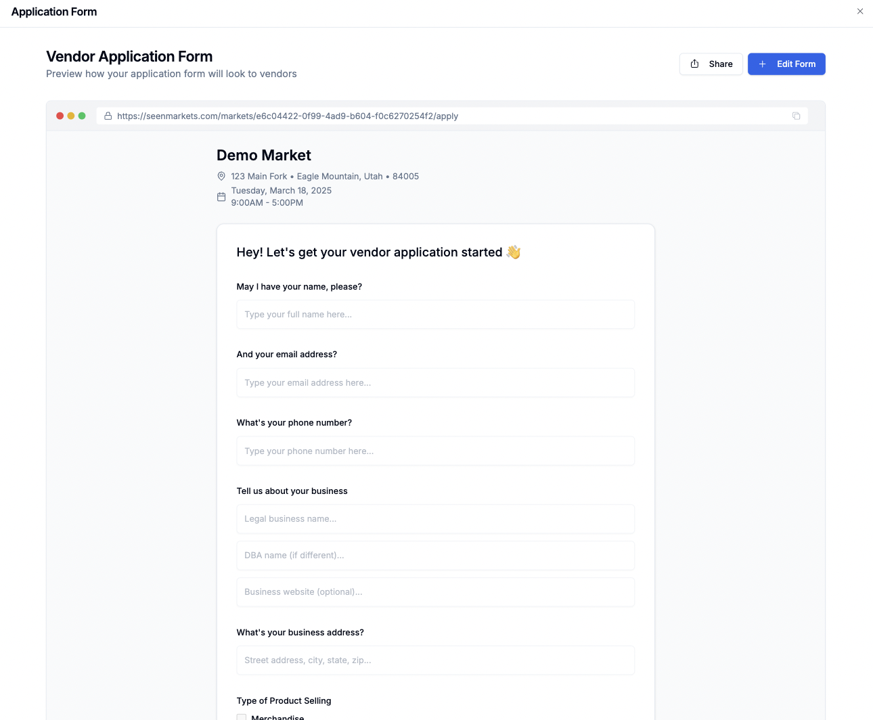Viewport: 873px width, 720px height.
Task: Click the email address input field
Action: point(435,382)
